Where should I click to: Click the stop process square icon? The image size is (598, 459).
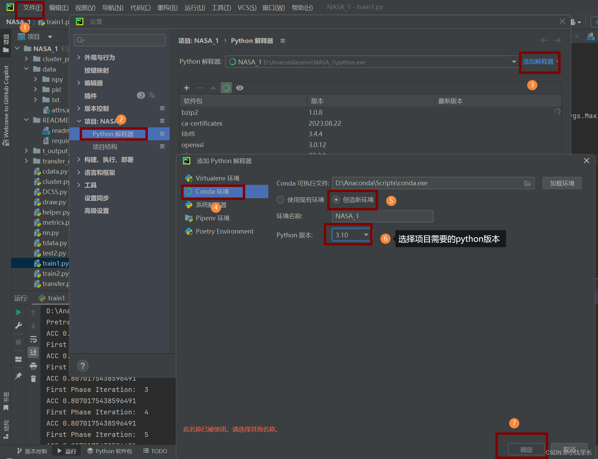click(x=18, y=342)
